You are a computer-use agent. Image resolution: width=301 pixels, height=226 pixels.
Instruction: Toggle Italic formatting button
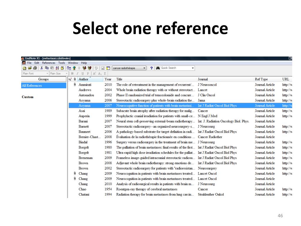[77, 73]
